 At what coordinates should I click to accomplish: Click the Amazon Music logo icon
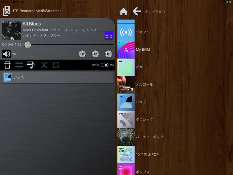tap(109, 35)
